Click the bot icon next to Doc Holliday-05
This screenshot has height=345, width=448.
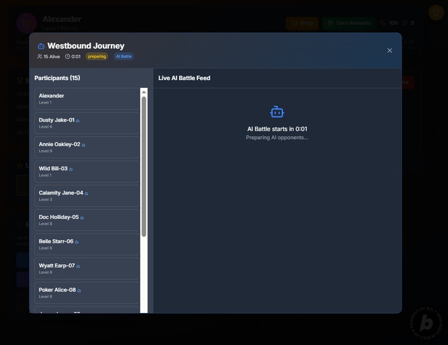82,218
